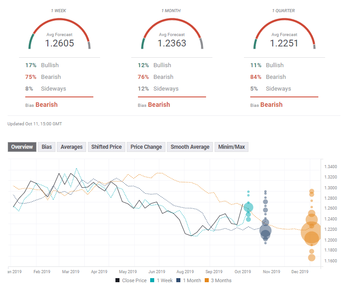Click the large teal 1 Week bubble
Viewport: 349px width, 284px height.
point(248,207)
